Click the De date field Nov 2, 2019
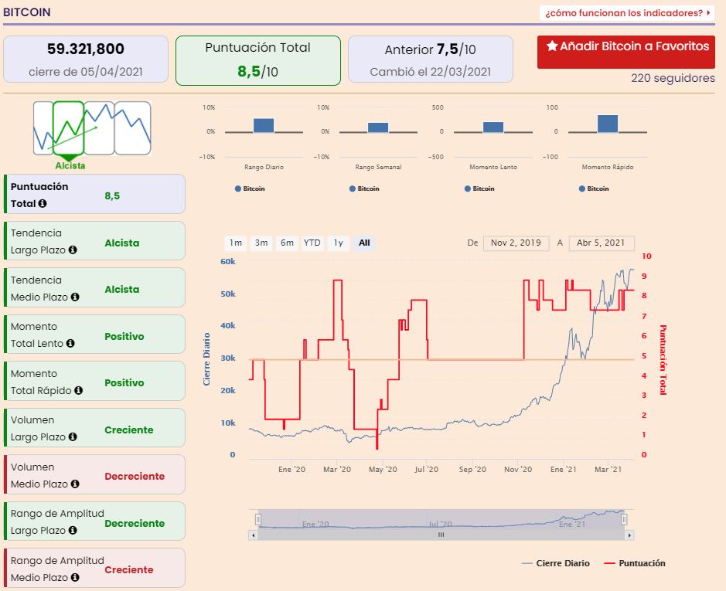This screenshot has width=726, height=591. (516, 243)
